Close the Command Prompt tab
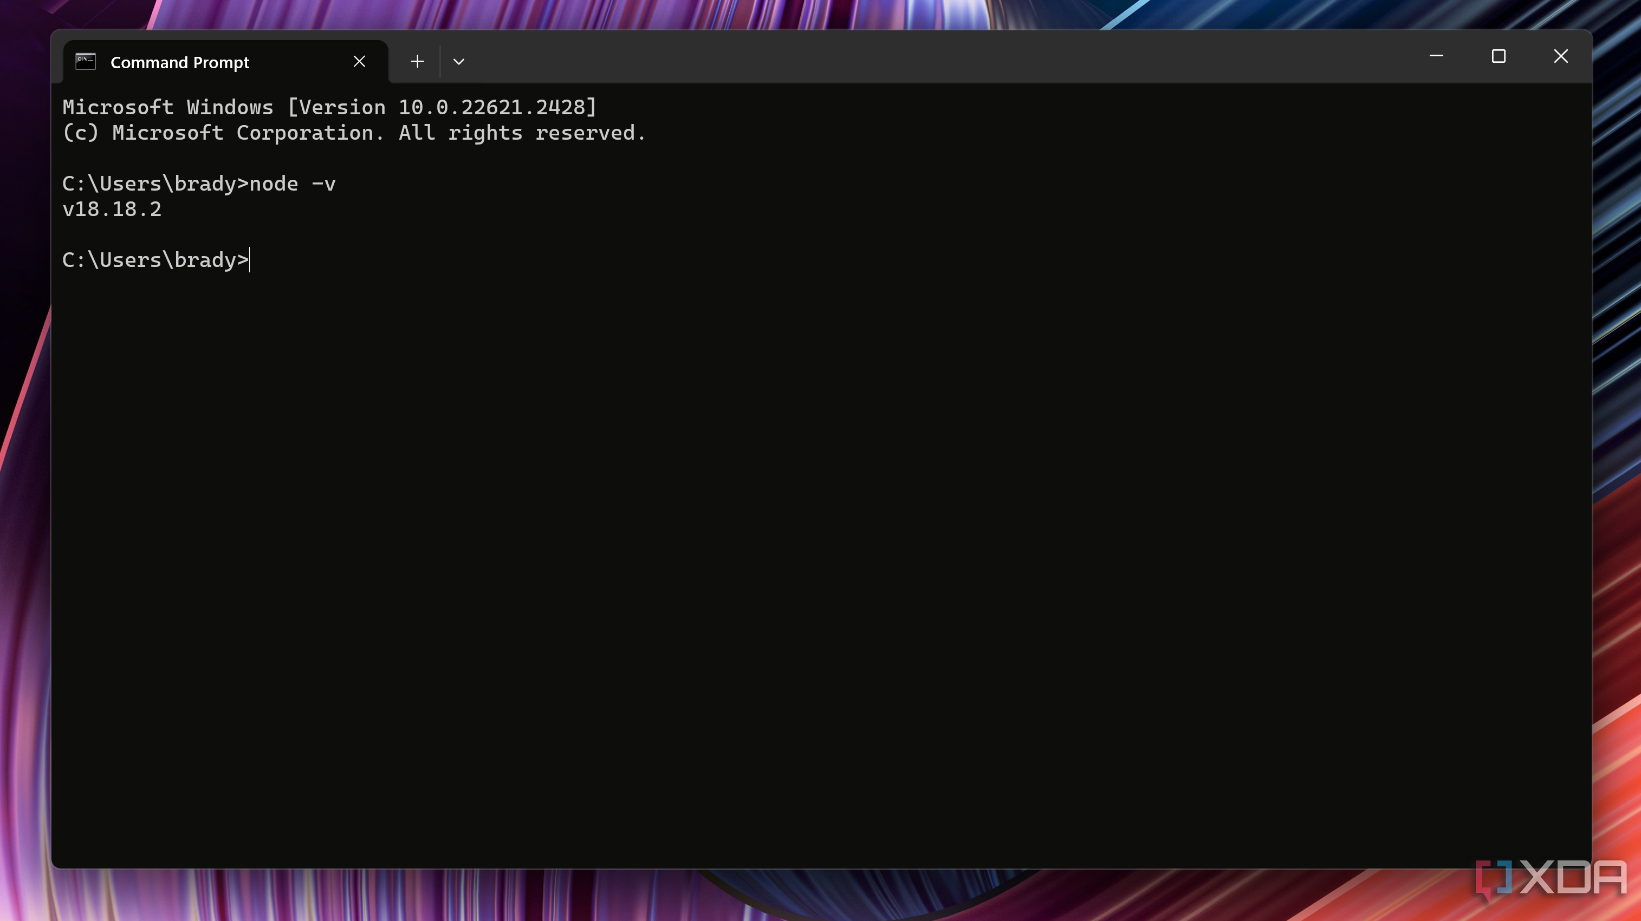 (359, 62)
